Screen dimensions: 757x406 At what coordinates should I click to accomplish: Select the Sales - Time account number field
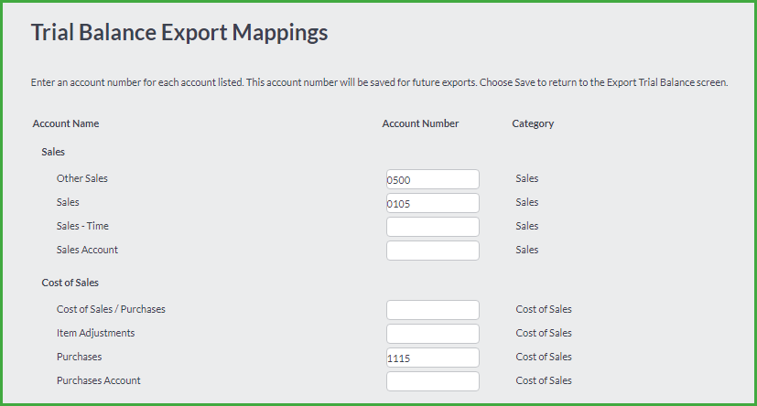433,227
